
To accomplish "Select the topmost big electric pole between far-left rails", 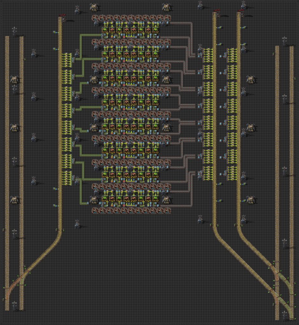I will point(14,31).
